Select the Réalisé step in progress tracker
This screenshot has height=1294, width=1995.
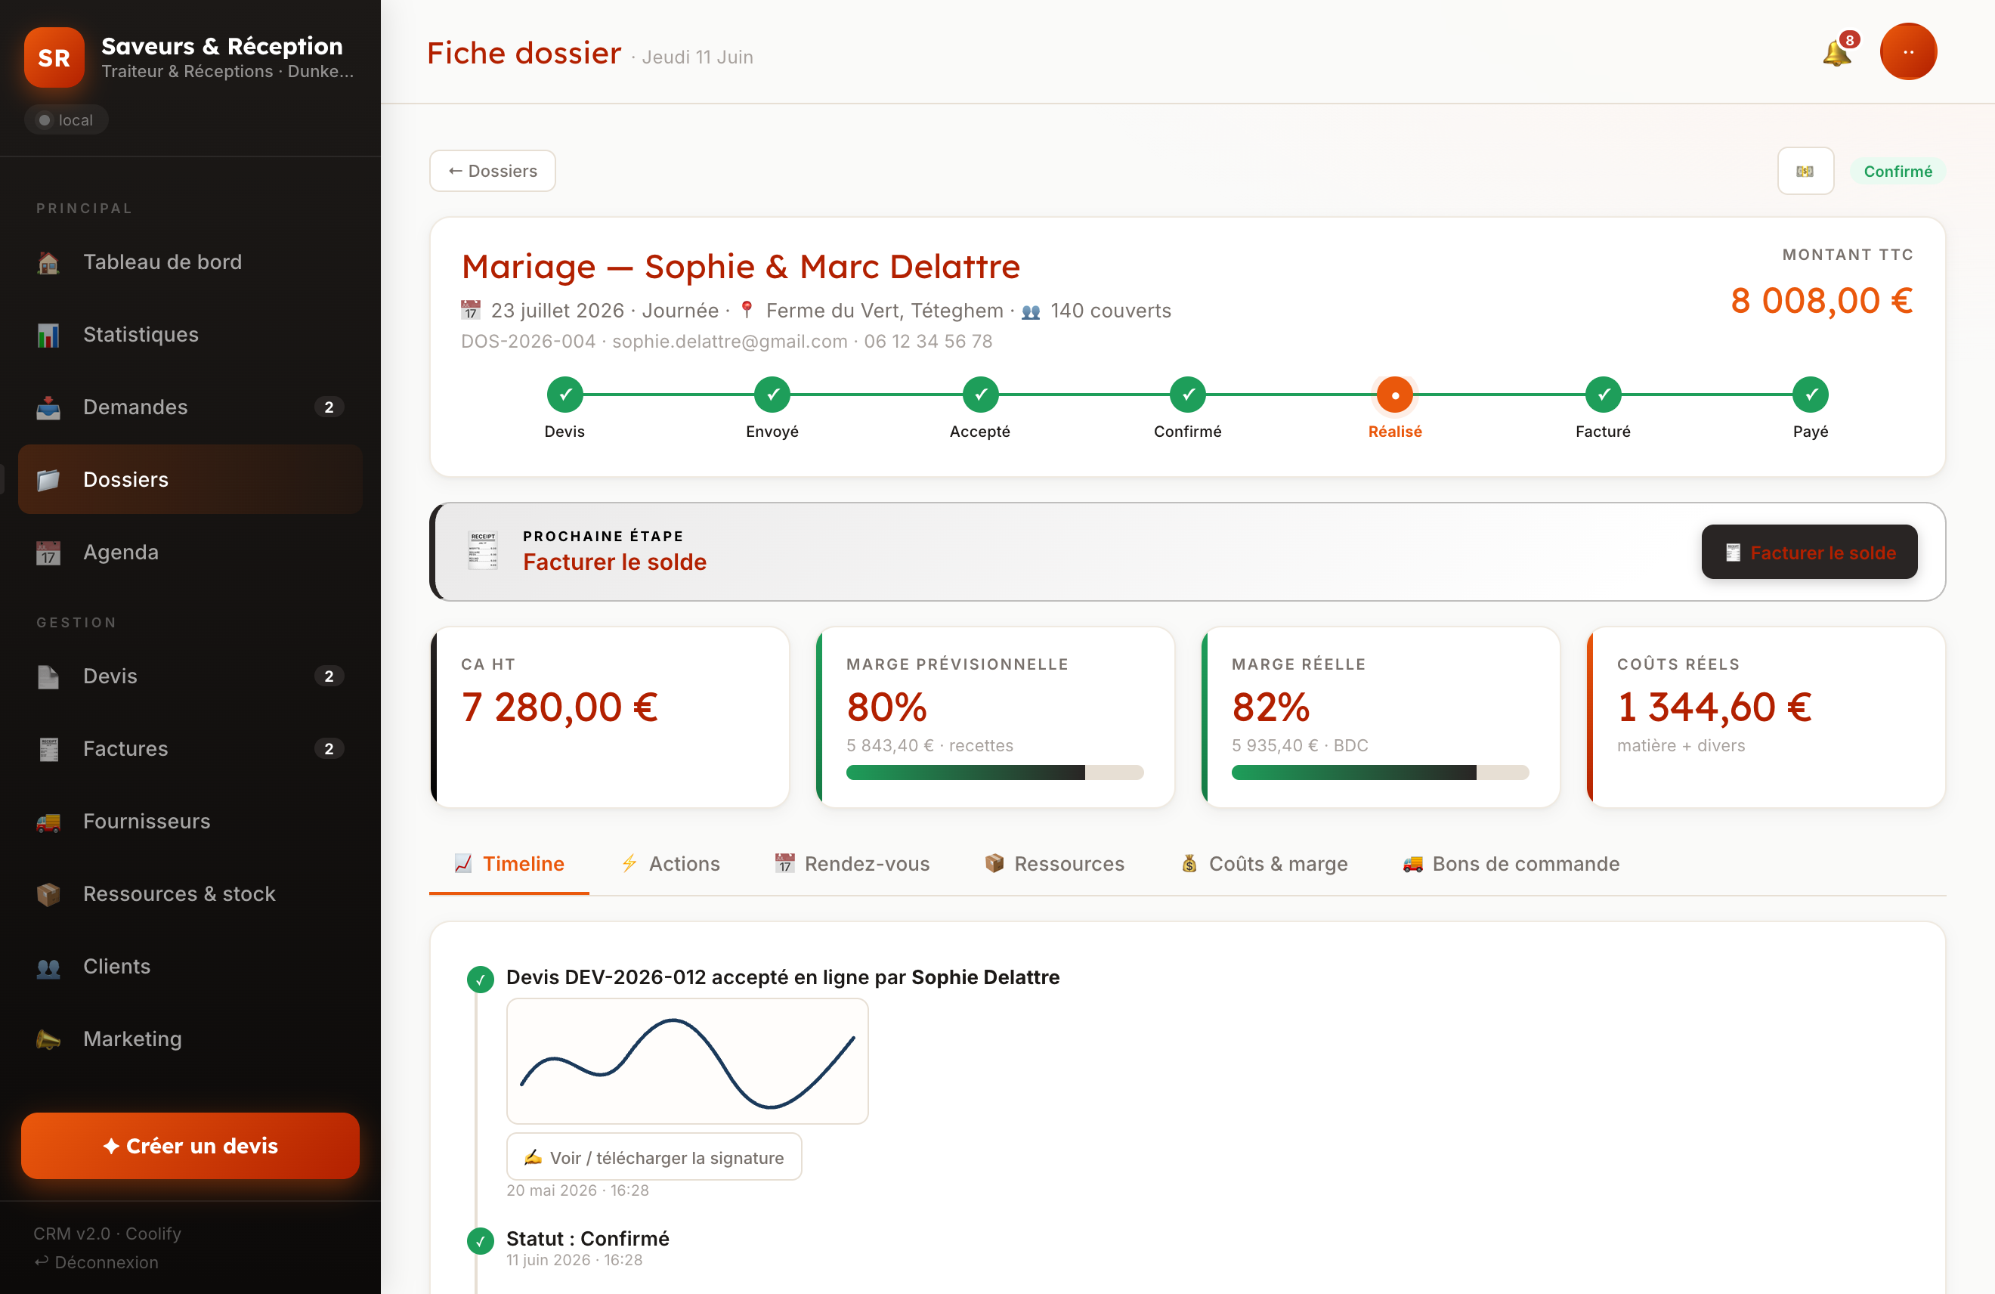(1395, 395)
